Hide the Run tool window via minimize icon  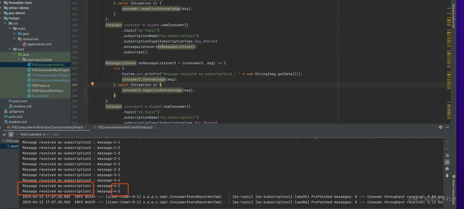447,127
